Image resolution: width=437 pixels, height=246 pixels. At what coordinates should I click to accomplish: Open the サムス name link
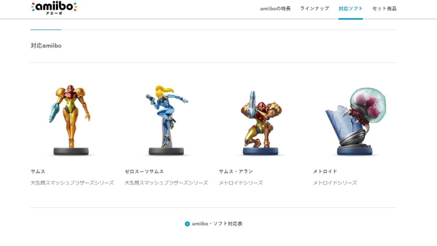click(x=38, y=171)
